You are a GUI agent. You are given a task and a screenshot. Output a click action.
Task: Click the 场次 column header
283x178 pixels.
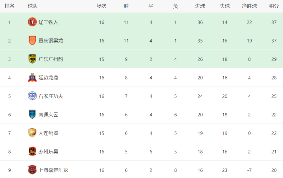point(102,6)
